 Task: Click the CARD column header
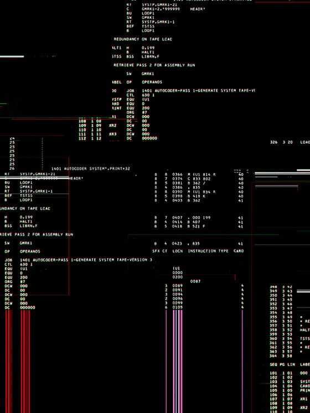(x=239, y=251)
